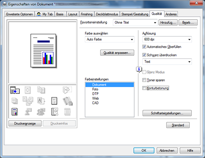Select Foto in Farbeinstellungen list
The image size is (205, 158).
(109, 89)
